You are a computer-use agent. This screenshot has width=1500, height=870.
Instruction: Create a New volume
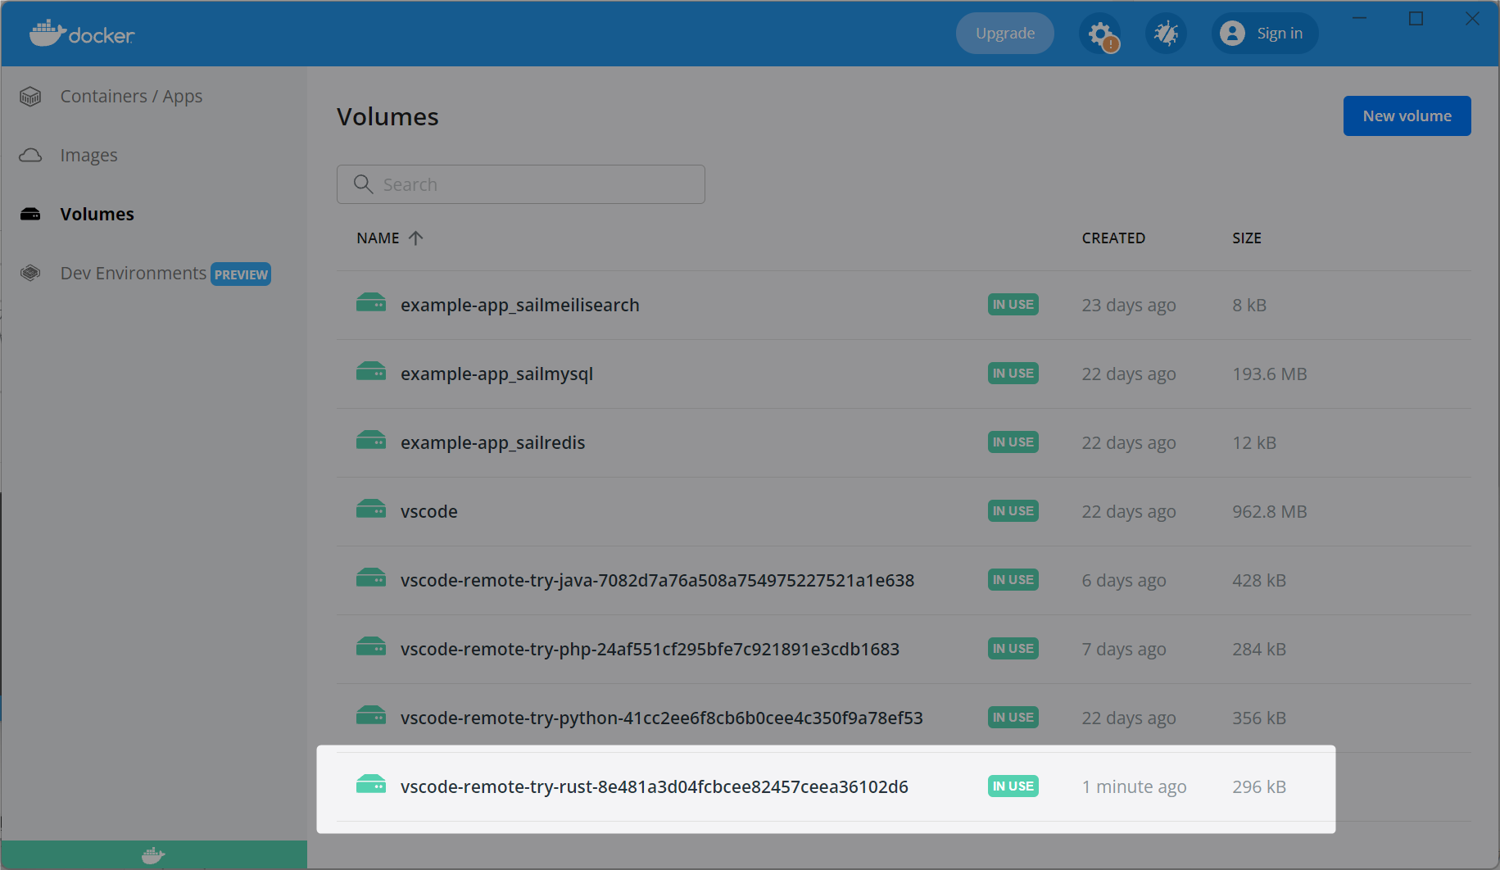pyautogui.click(x=1407, y=116)
